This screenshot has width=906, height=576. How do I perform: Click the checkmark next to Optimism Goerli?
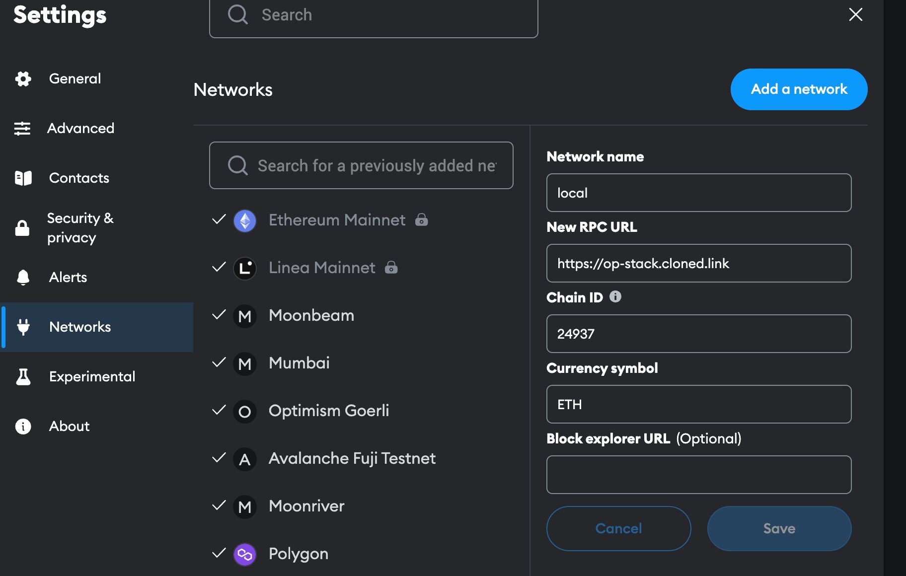coord(219,410)
